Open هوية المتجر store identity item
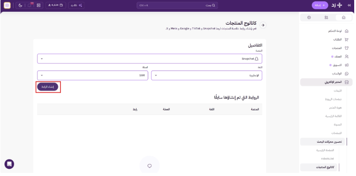 point(336,108)
